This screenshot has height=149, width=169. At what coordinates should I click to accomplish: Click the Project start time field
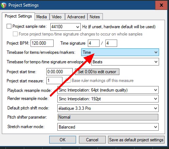click(60, 72)
